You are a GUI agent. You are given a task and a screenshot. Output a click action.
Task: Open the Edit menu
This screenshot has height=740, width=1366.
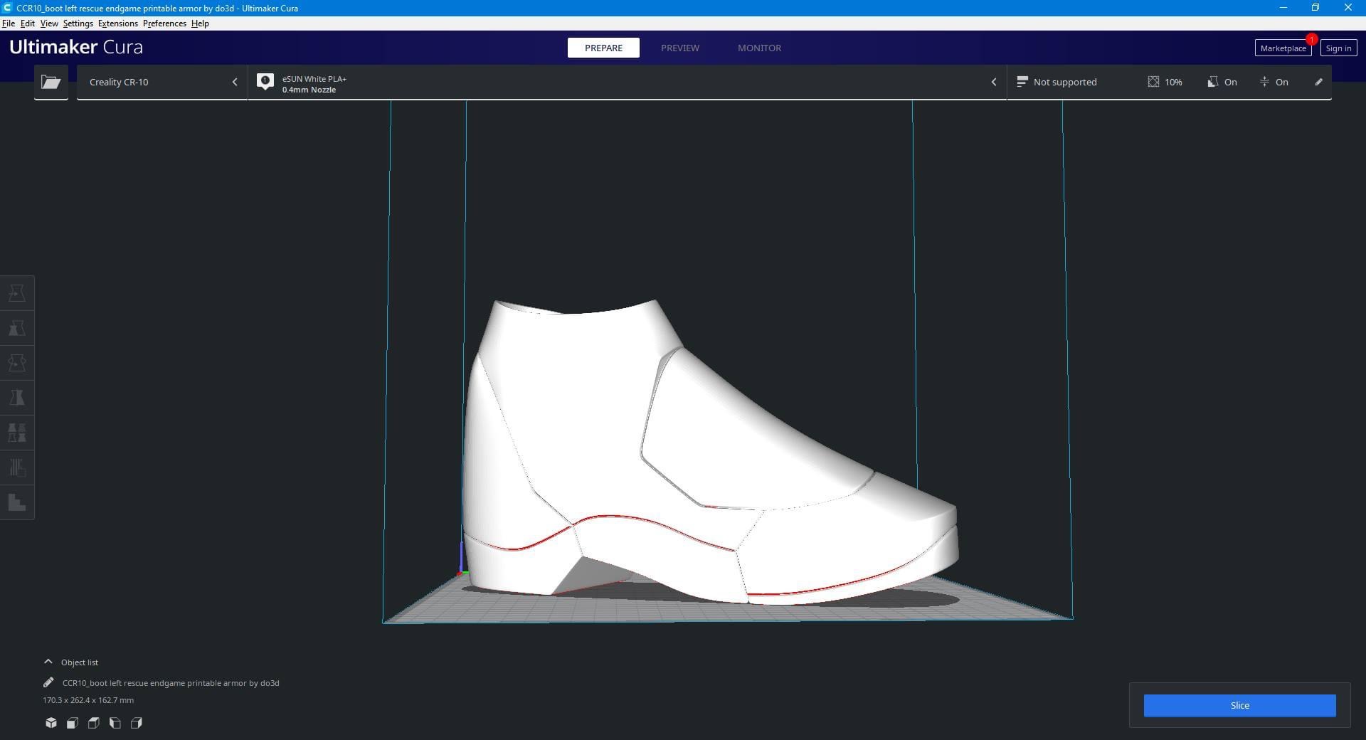coord(28,23)
